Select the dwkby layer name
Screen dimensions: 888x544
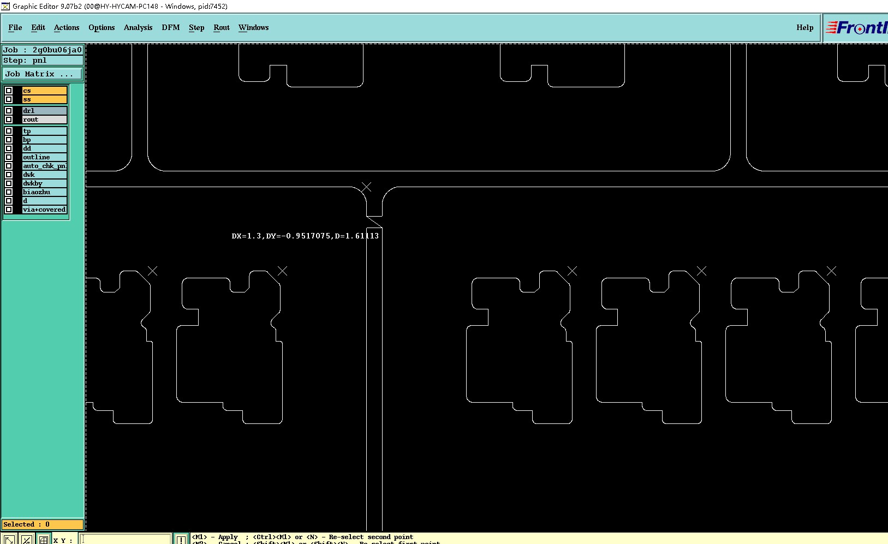click(x=44, y=183)
